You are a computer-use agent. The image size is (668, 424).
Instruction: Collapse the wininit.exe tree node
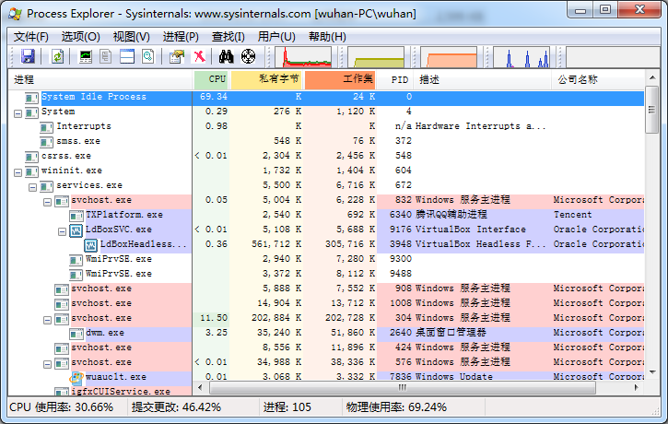18,172
